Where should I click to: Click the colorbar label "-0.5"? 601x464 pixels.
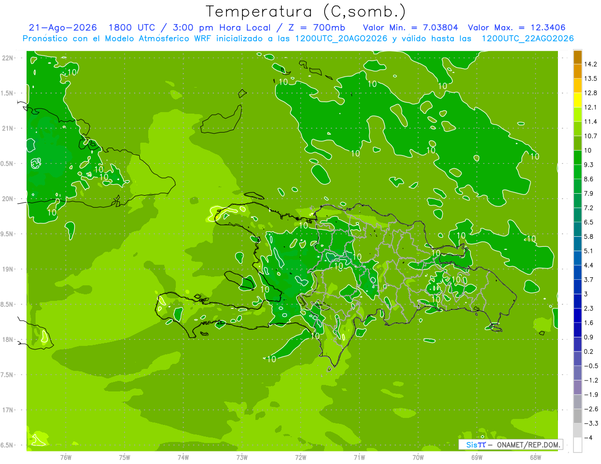(590, 366)
